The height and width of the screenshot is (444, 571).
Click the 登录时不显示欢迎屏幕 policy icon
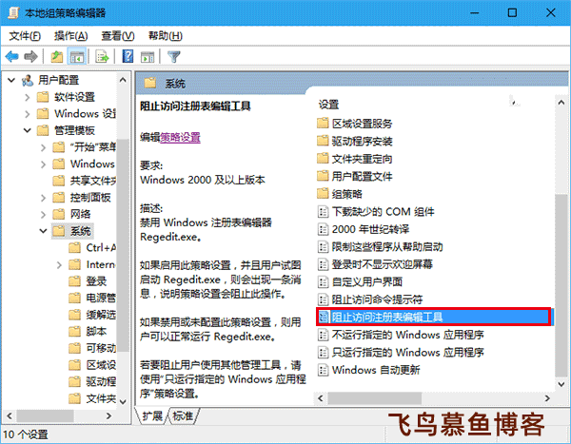point(323,264)
